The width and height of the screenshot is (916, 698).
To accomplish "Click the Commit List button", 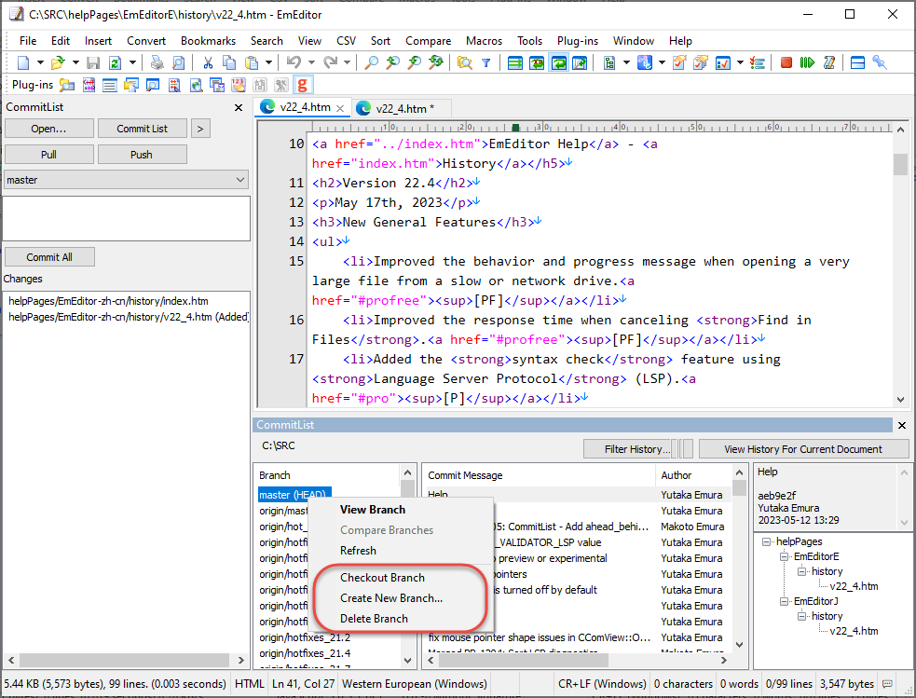I will coord(142,129).
